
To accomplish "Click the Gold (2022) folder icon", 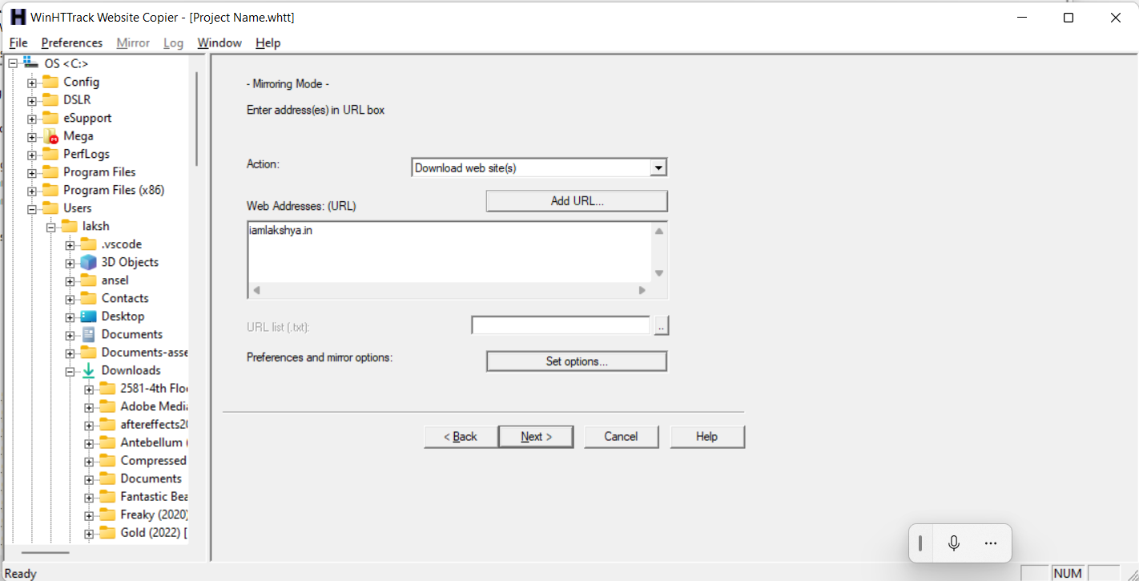I will (x=107, y=533).
